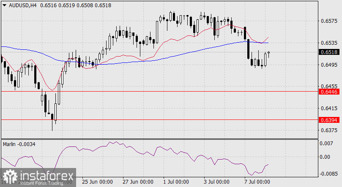
Task: Select the 0.6535 price axis value
Action: tap(329, 43)
